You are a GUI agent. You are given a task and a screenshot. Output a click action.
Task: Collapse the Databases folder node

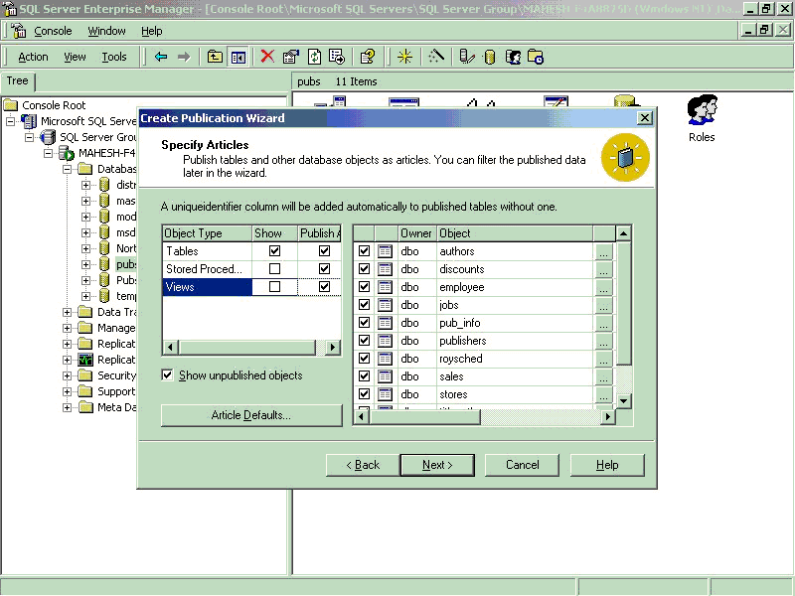pos(69,169)
